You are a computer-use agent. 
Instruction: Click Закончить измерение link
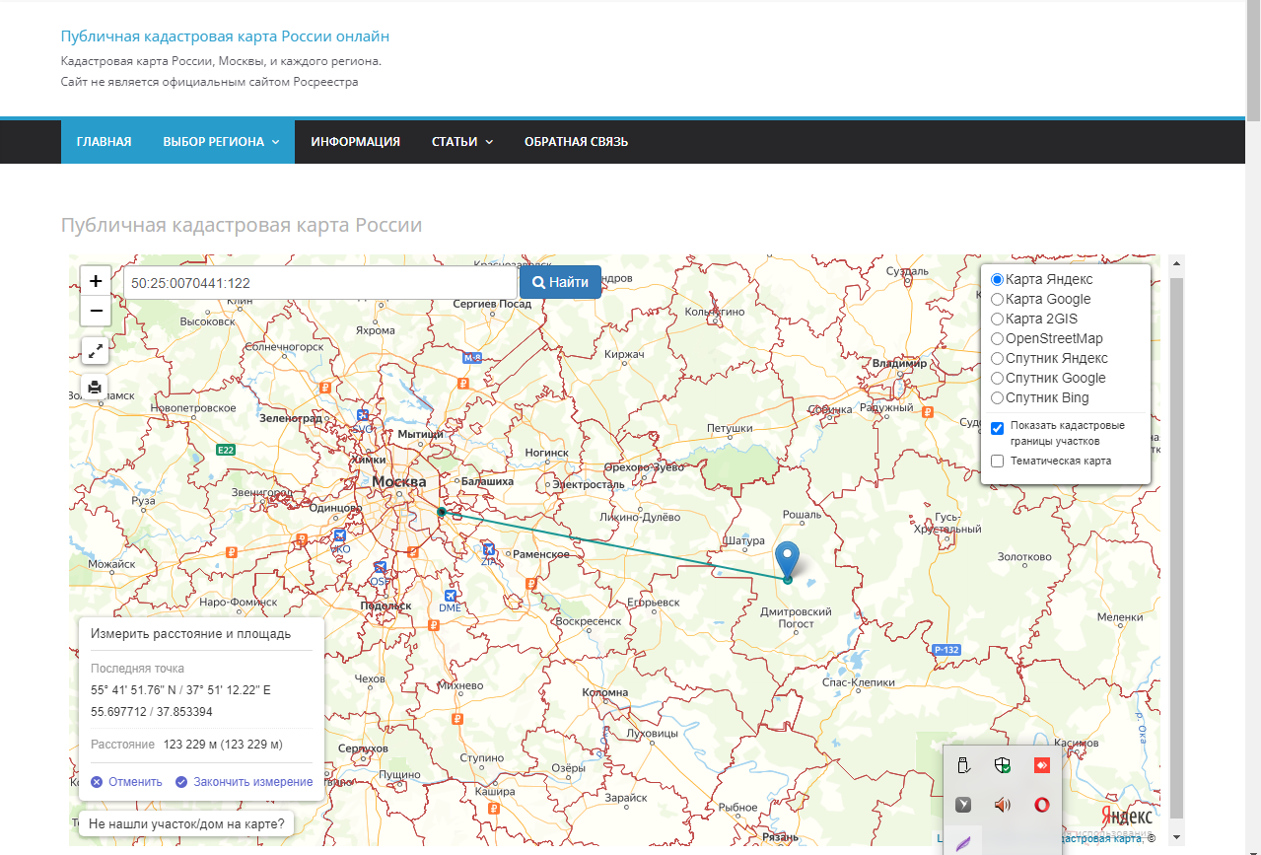pyautogui.click(x=252, y=782)
